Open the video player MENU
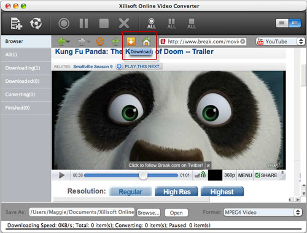Viewport: 307px width, 233px height. coord(245,175)
